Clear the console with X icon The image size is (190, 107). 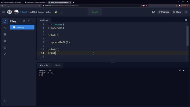pyautogui.click(x=183, y=70)
